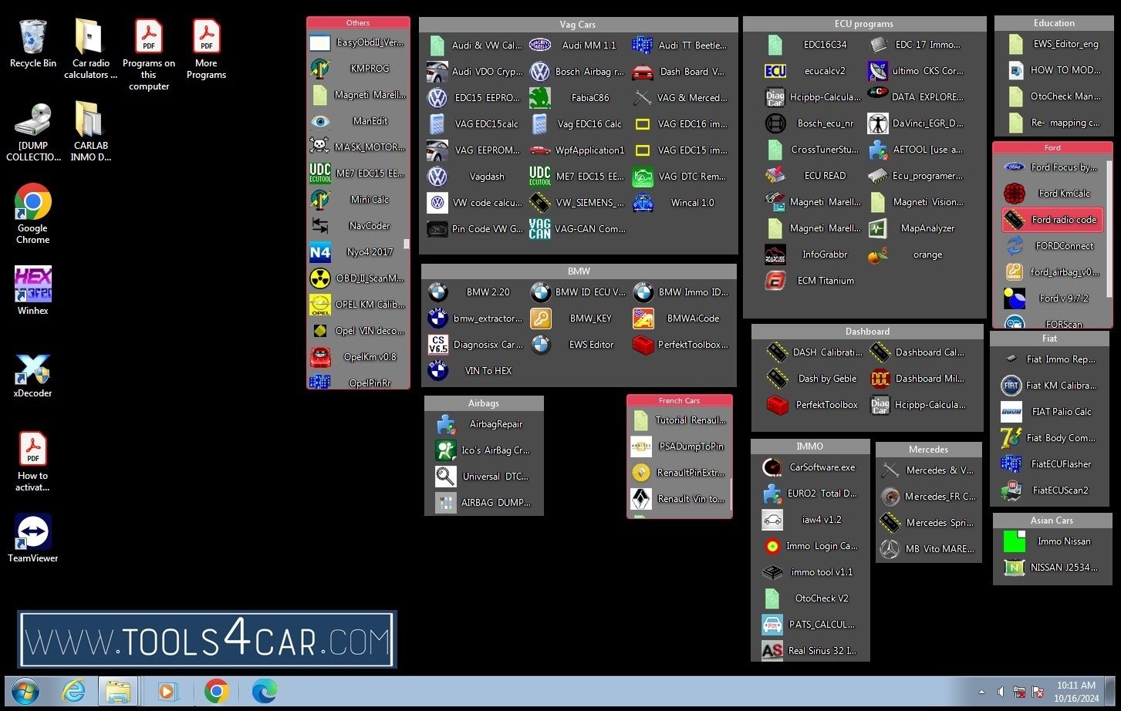The image size is (1121, 711).
Task: Launch Immo Nissan shortcut
Action: [x=1052, y=541]
